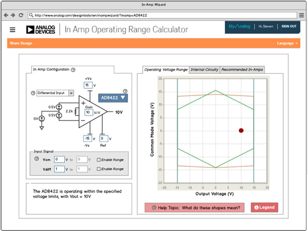Click the browser back arrow
The image size is (308, 231).
click(6, 15)
